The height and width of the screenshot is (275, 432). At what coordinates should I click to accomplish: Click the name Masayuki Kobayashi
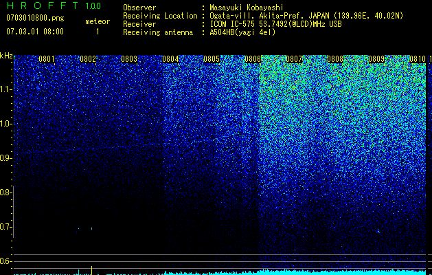[x=247, y=8]
